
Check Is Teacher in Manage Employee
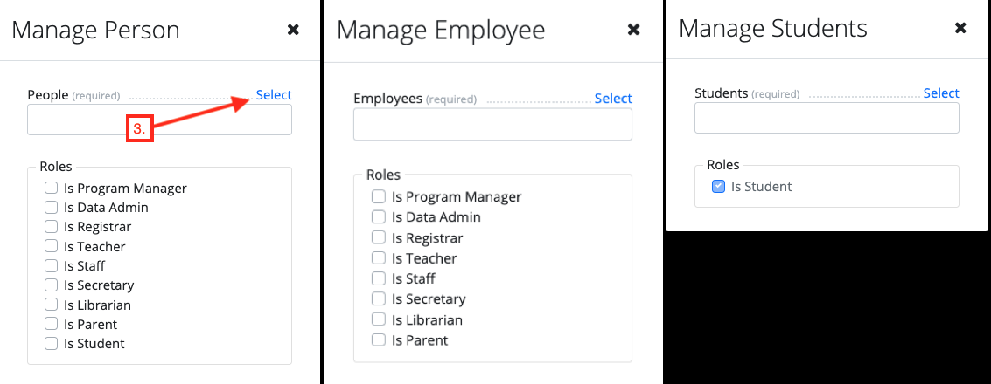point(379,258)
